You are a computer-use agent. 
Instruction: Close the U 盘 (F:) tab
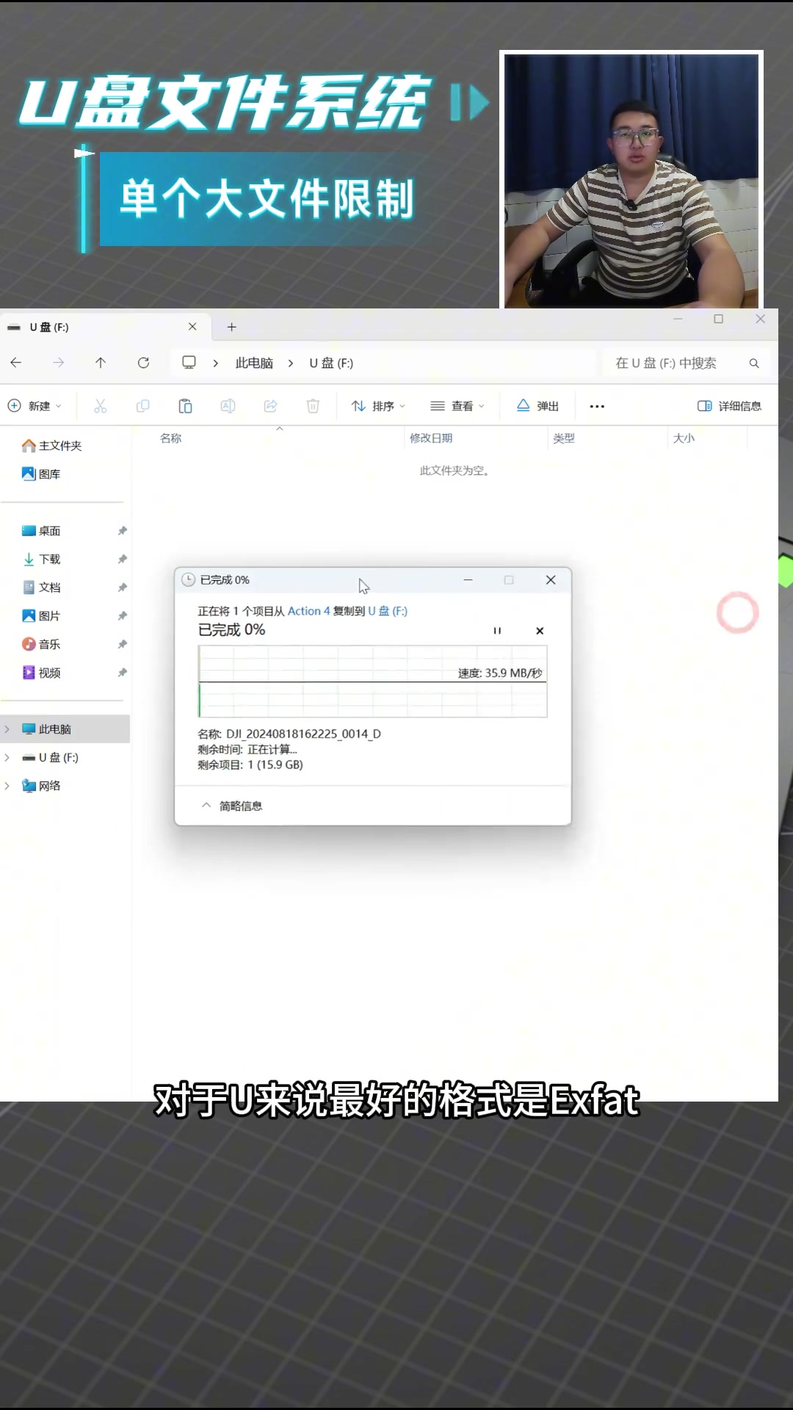pyautogui.click(x=192, y=327)
